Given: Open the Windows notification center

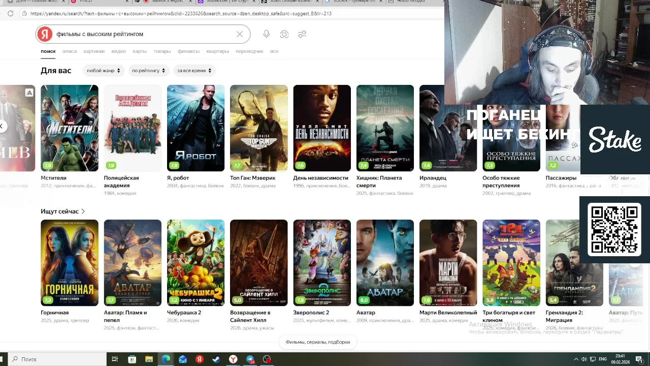Looking at the screenshot, I should 639,359.
